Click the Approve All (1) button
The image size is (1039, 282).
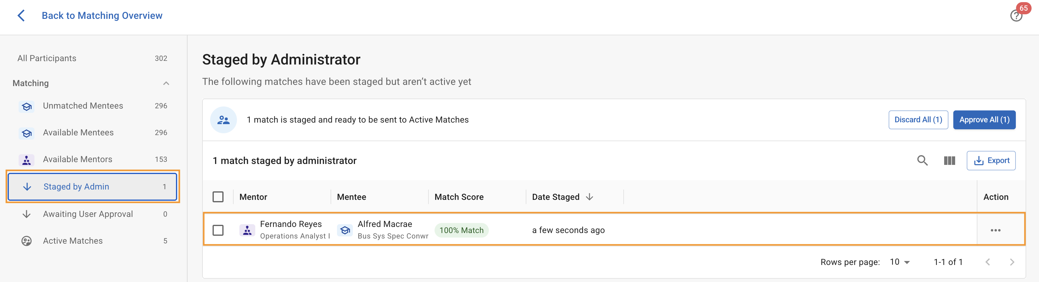point(984,120)
